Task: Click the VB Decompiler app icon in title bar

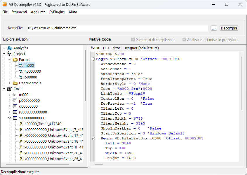Action: click(x=5, y=4)
